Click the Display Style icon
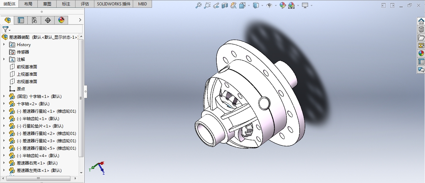The height and width of the screenshot is (183, 425). 256,5
